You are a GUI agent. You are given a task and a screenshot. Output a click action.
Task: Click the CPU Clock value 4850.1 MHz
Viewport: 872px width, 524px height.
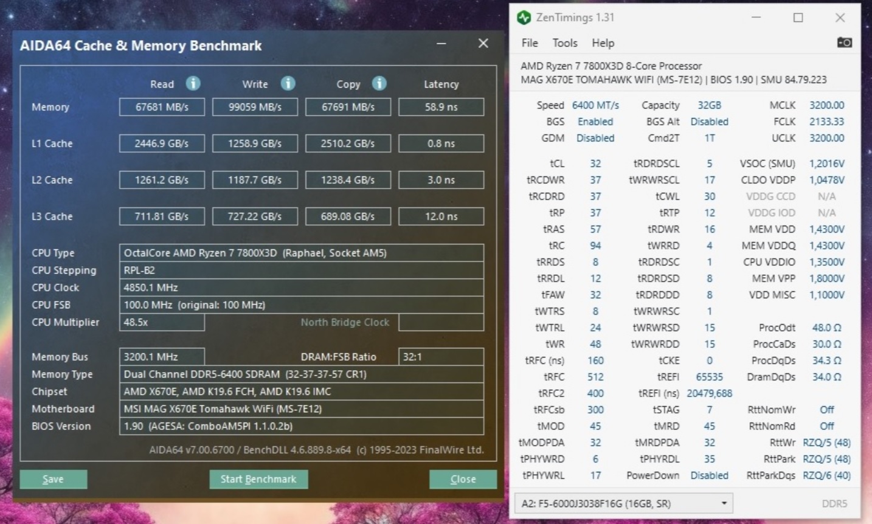tap(302, 288)
